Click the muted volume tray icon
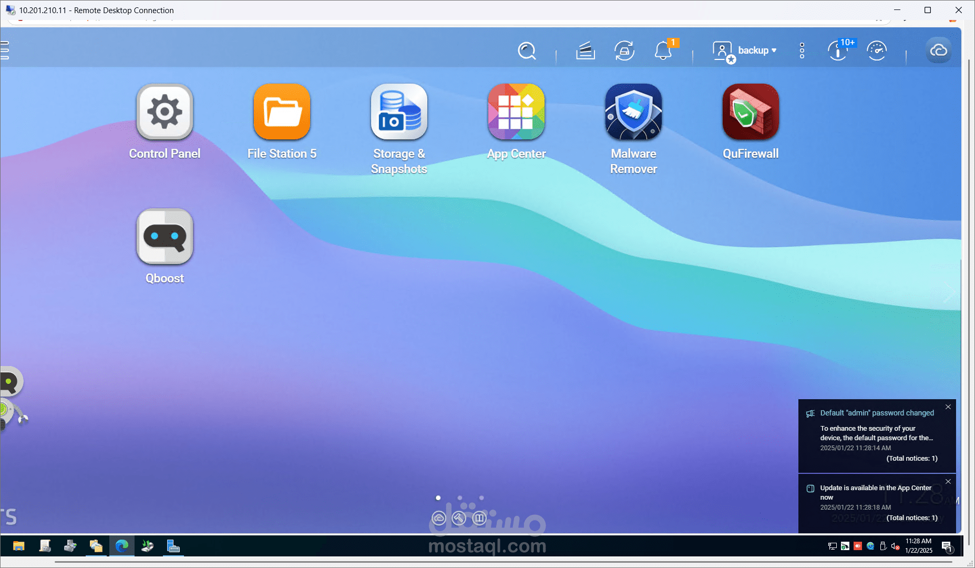Viewport: 975px width, 568px height. [x=895, y=546]
